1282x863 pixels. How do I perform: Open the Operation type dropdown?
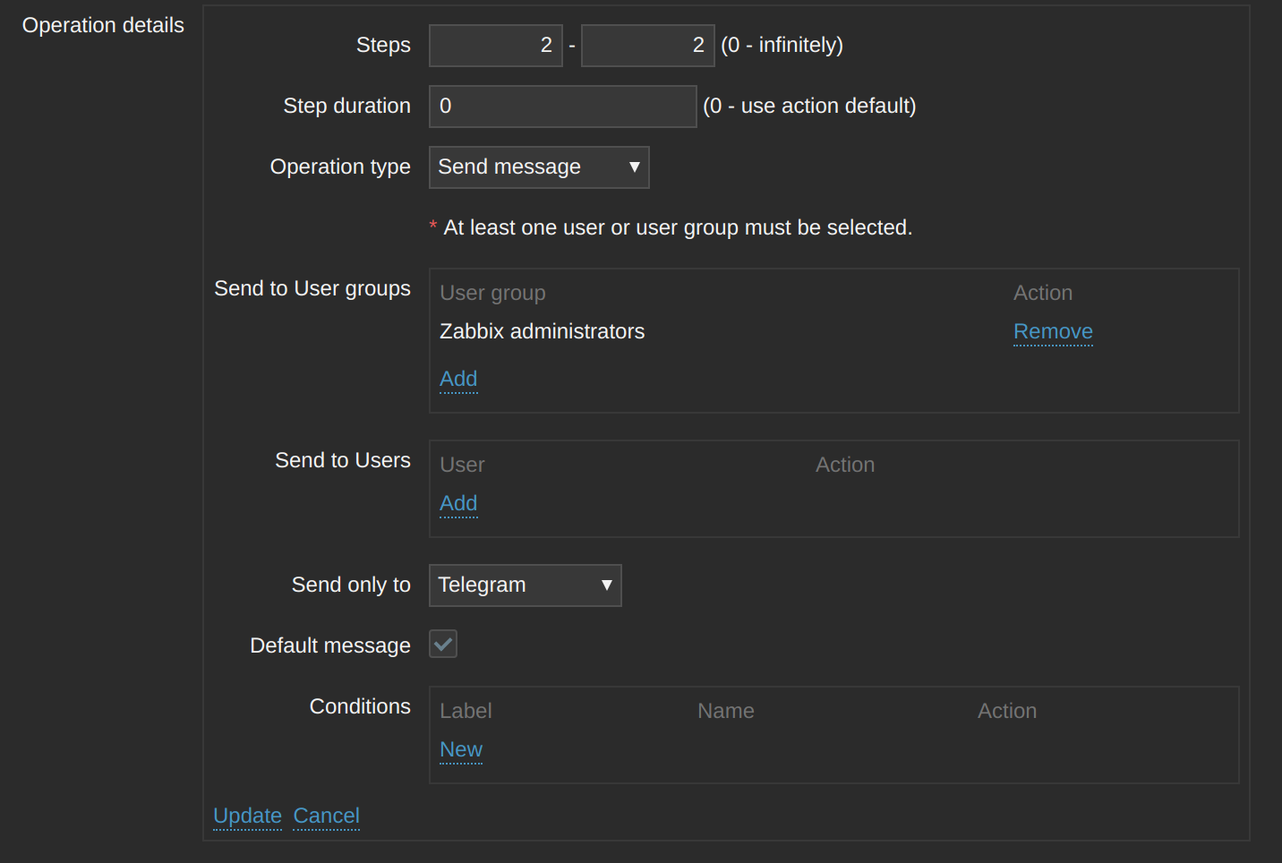(x=539, y=167)
